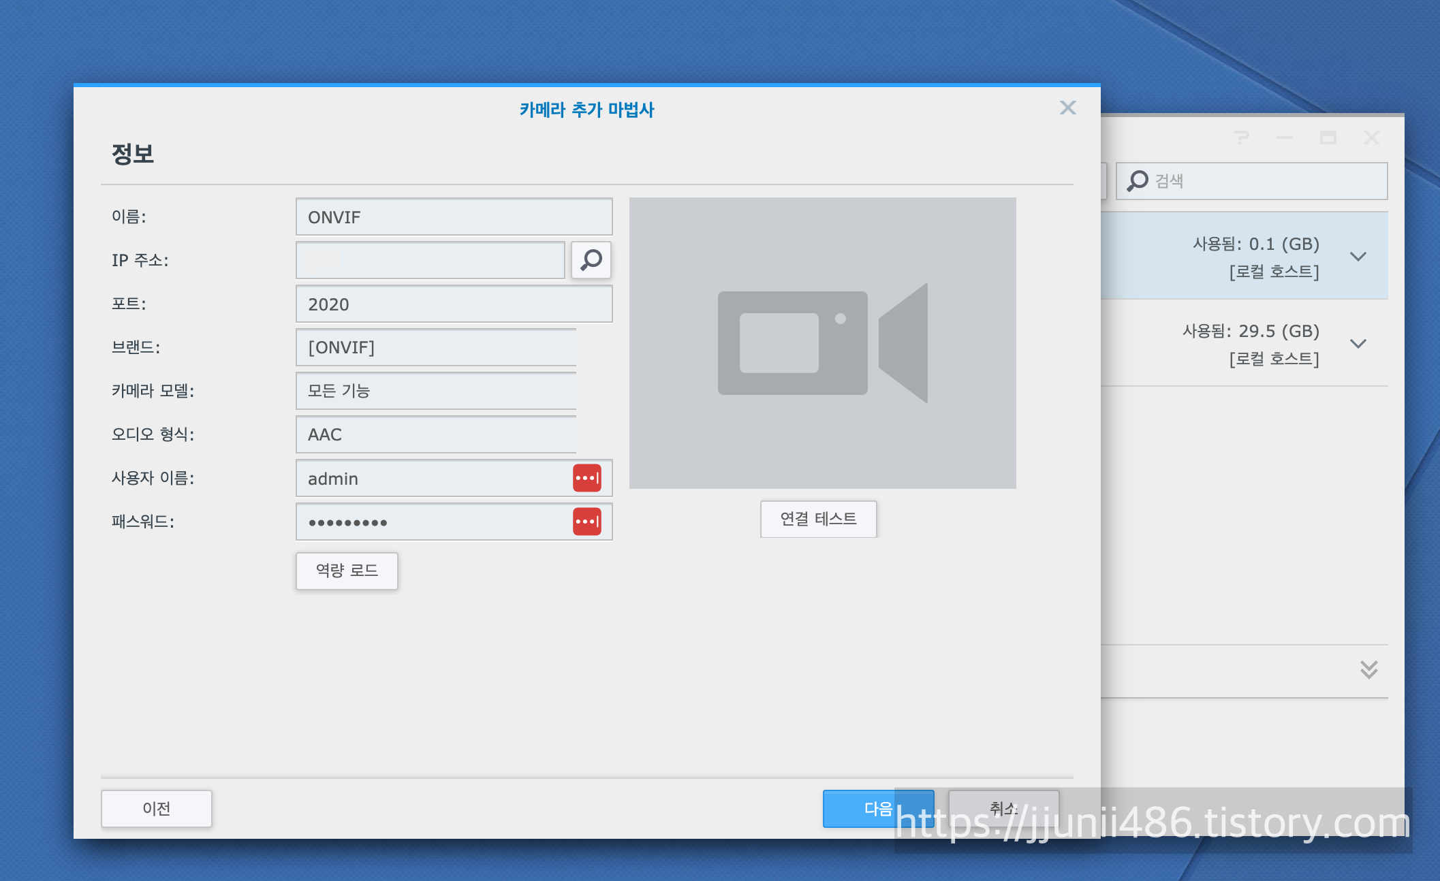Click the load capabilities button
Screen dimensions: 1440x881
347,571
